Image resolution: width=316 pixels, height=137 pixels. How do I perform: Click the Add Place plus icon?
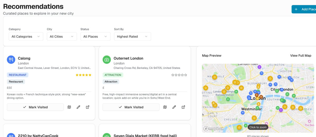click(x=296, y=9)
